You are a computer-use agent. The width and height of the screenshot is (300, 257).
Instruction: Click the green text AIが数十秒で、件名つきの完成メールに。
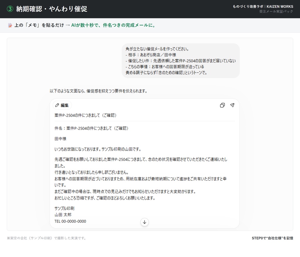tap(113, 25)
